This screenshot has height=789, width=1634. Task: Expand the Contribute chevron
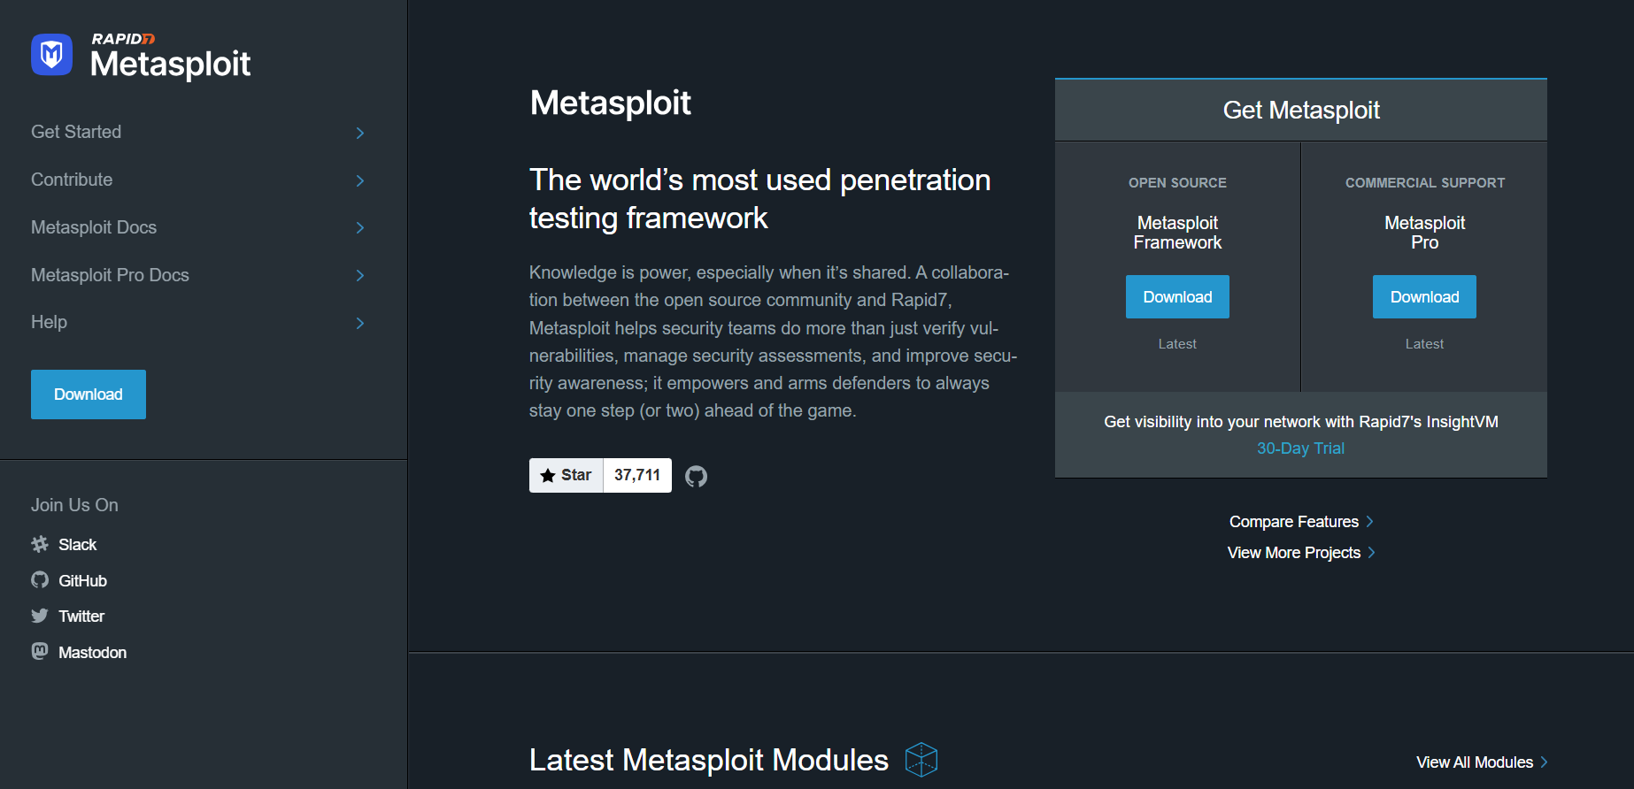360,180
